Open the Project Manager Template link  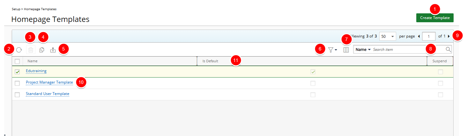(49, 82)
